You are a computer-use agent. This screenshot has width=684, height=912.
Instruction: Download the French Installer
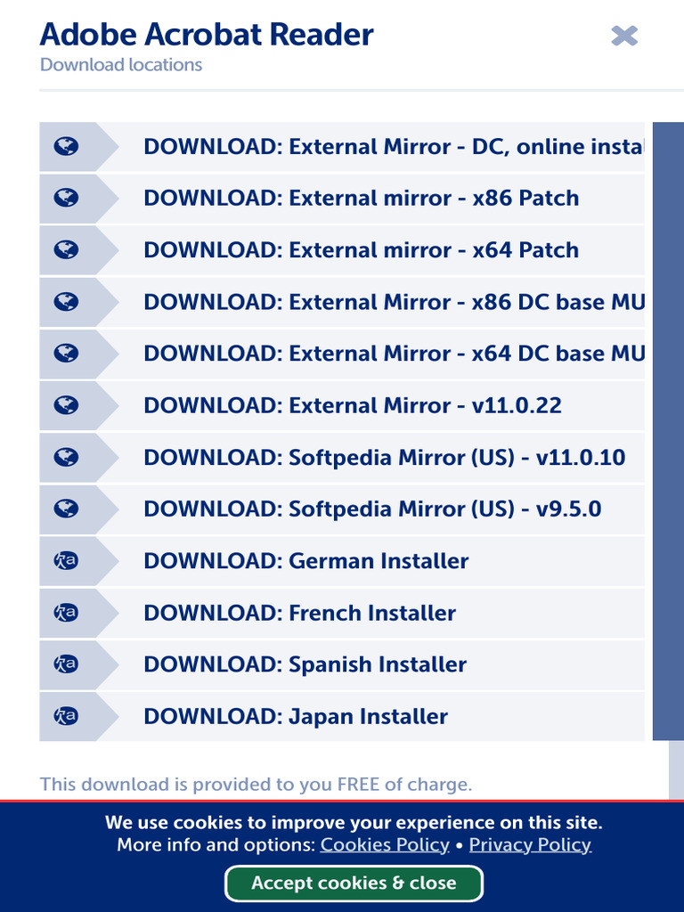[x=342, y=613]
